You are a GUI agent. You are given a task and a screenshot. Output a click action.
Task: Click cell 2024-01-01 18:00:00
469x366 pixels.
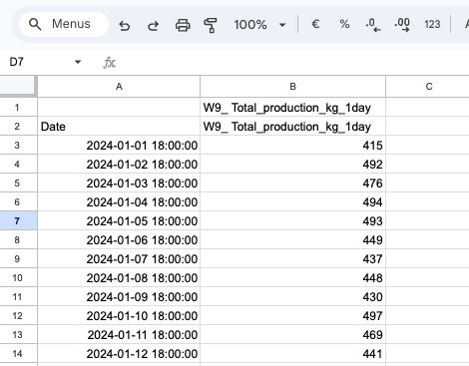coord(119,146)
